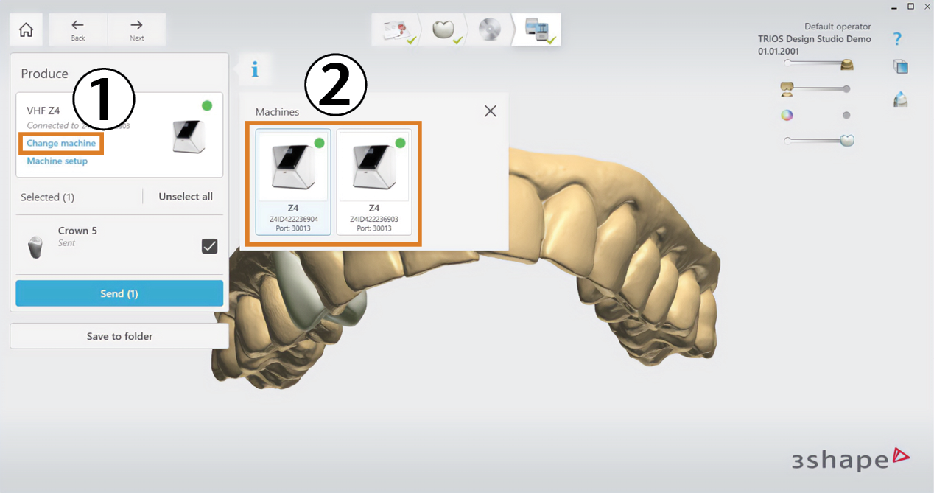Go to the Home screen
The width and height of the screenshot is (934, 493).
[x=26, y=29]
